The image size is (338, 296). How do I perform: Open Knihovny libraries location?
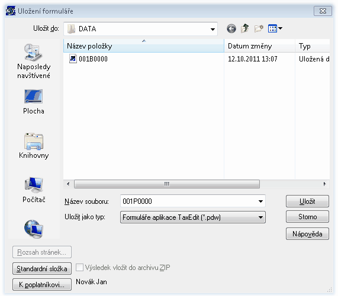coord(34,146)
